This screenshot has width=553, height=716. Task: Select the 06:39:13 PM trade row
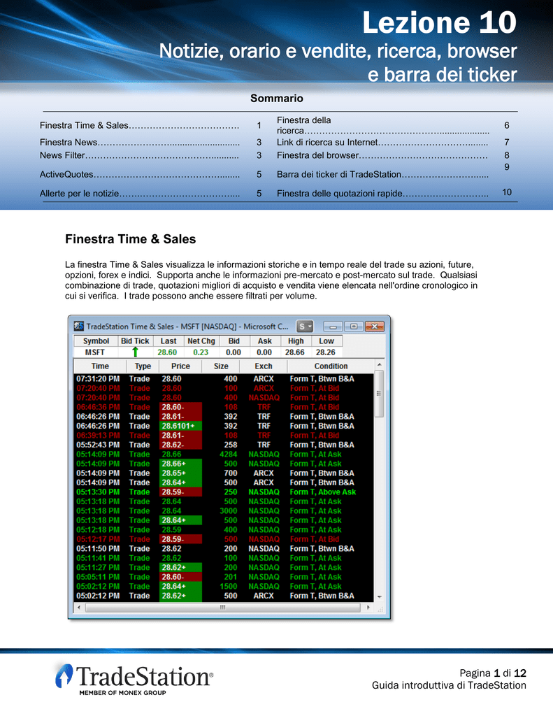[x=224, y=435]
